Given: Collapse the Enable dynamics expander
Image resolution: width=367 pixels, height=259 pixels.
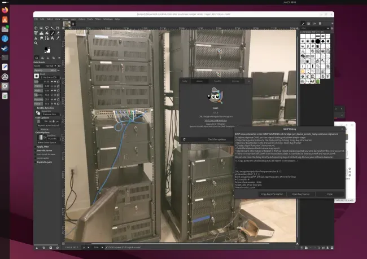Looking at the screenshot, I should [x=36, y=108].
